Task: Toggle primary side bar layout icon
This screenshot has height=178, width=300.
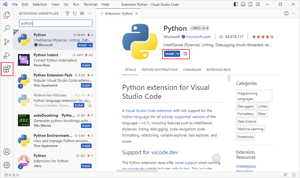Action: tap(236, 4)
